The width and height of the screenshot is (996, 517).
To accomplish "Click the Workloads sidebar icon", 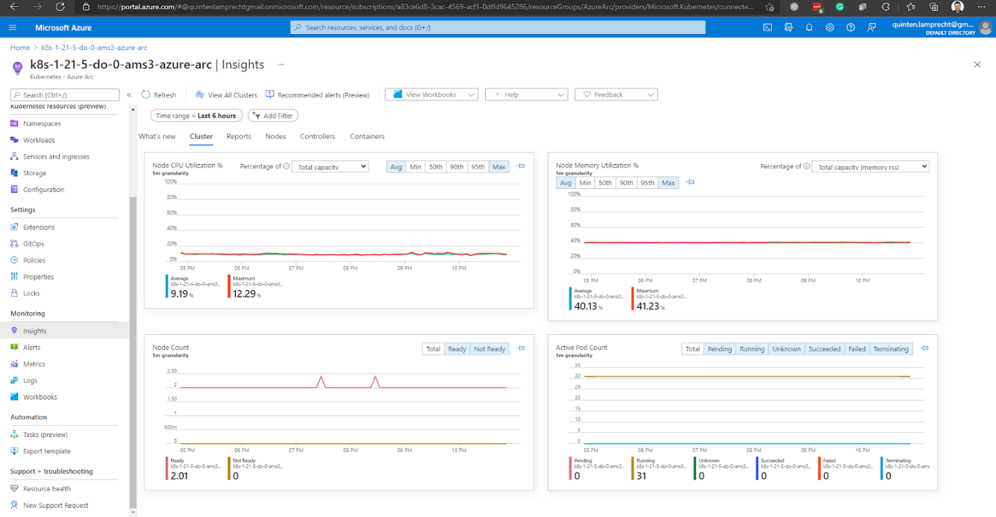I will coord(15,140).
